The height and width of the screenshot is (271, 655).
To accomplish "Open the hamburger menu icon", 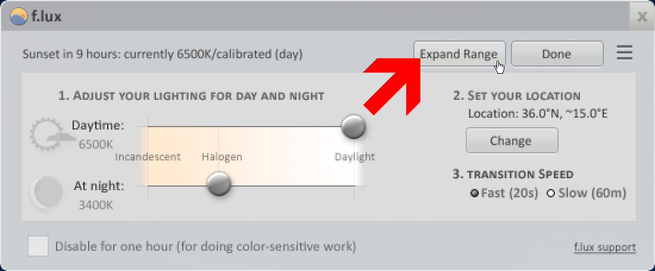I will (x=625, y=53).
